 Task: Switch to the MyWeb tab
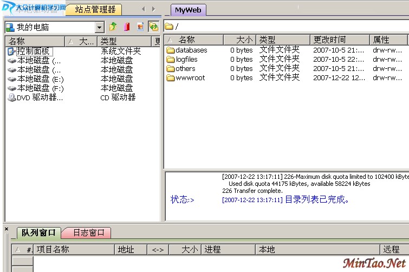pos(187,10)
